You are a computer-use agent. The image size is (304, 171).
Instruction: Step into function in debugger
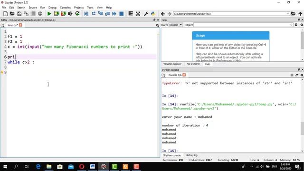click(x=100, y=14)
